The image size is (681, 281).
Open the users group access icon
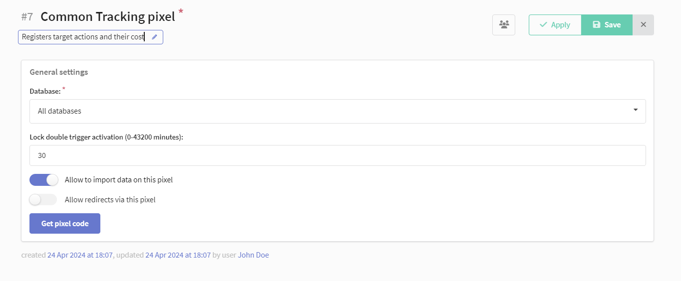coord(504,24)
